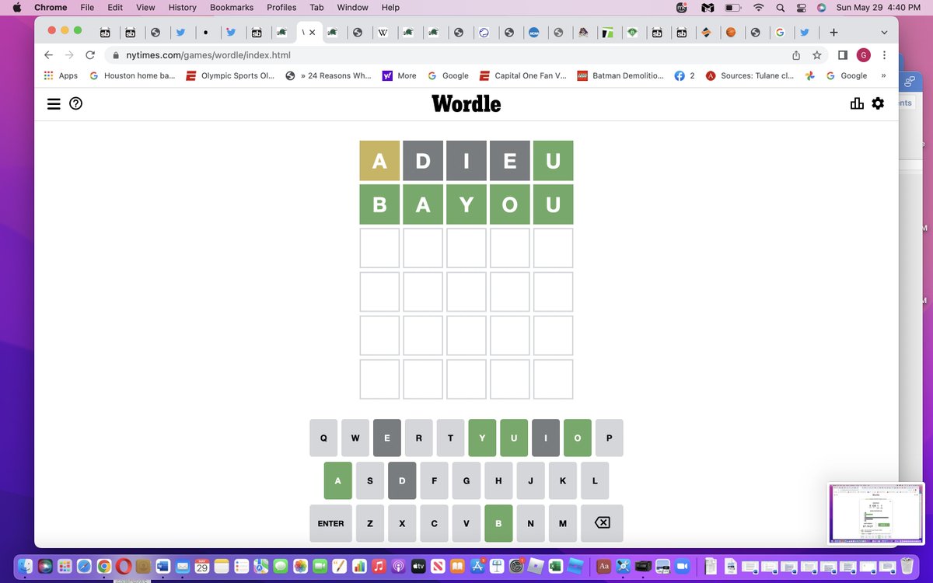Image resolution: width=933 pixels, height=583 pixels.
Task: Open Music app in the Dock
Action: tap(379, 566)
